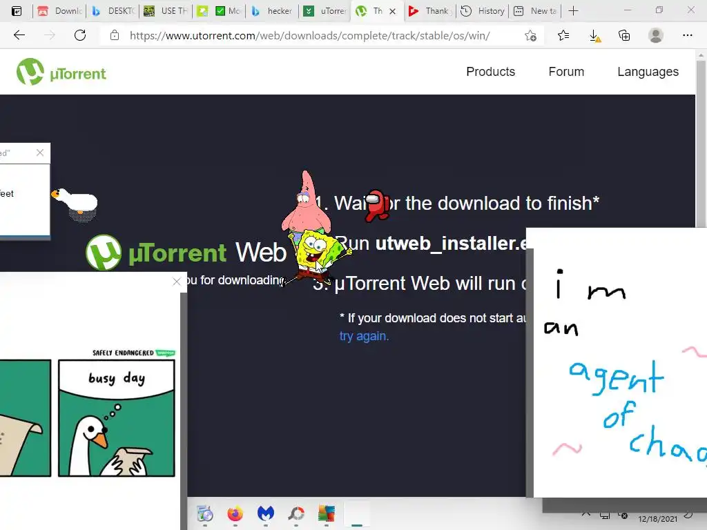This screenshot has height=530, width=707.
Task: Open the Downloads icon with warning badge
Action: (x=594, y=36)
